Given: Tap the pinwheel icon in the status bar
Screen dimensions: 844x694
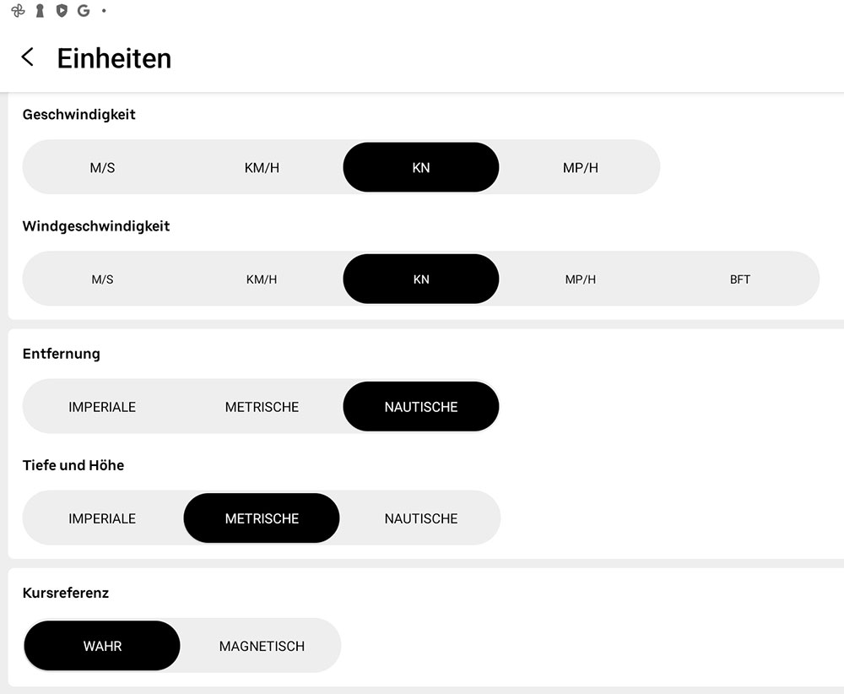Looking at the screenshot, I should coord(18,11).
